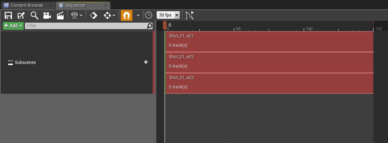The height and width of the screenshot is (143, 388).
Task: Click the green Add button
Action: 13,26
